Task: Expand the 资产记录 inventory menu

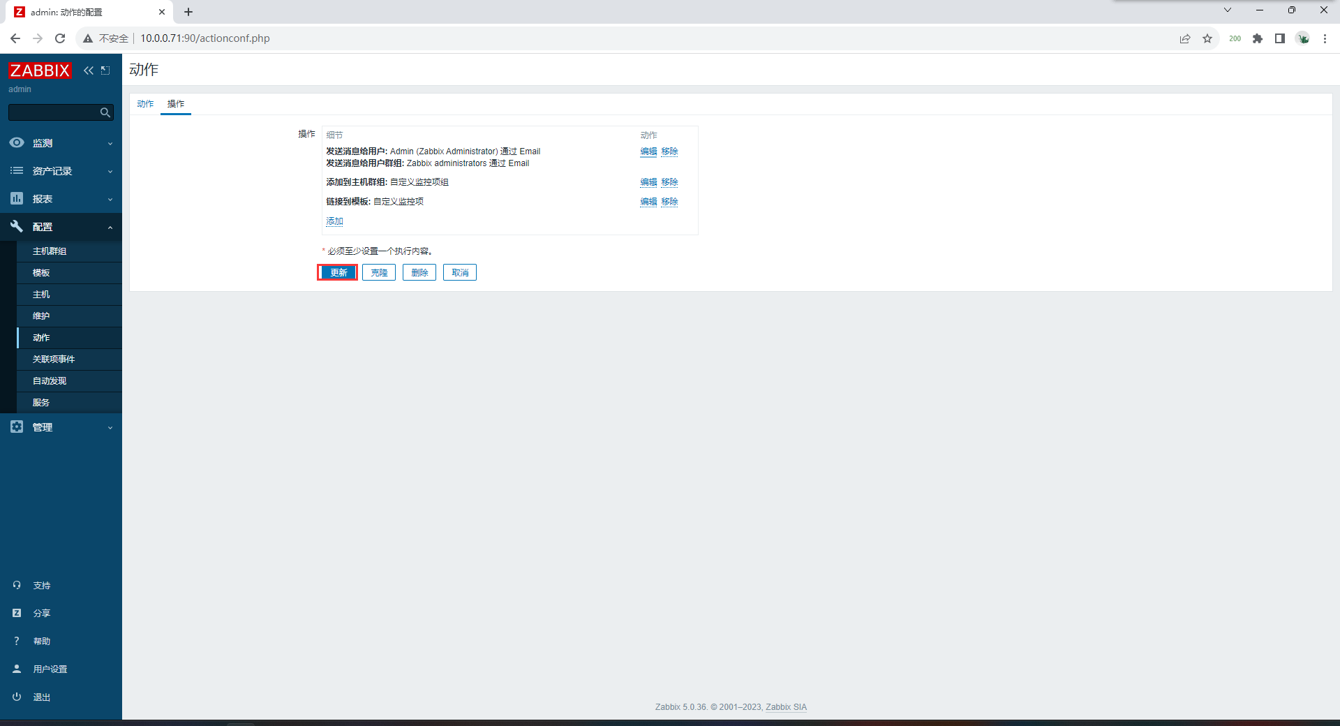Action: (x=61, y=171)
